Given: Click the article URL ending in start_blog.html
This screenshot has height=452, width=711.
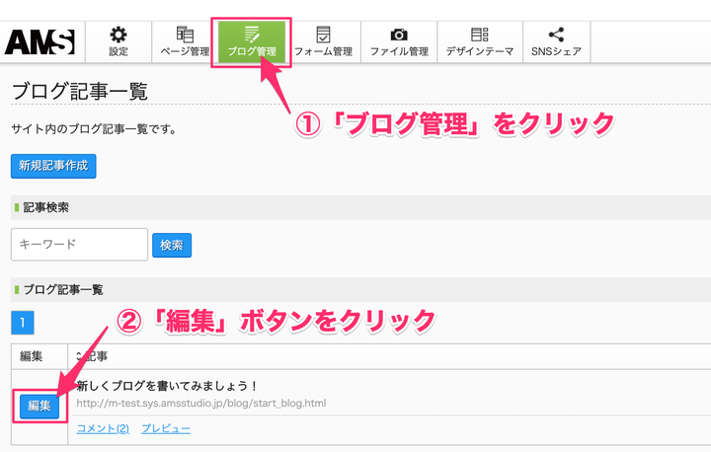Looking at the screenshot, I should (x=200, y=403).
